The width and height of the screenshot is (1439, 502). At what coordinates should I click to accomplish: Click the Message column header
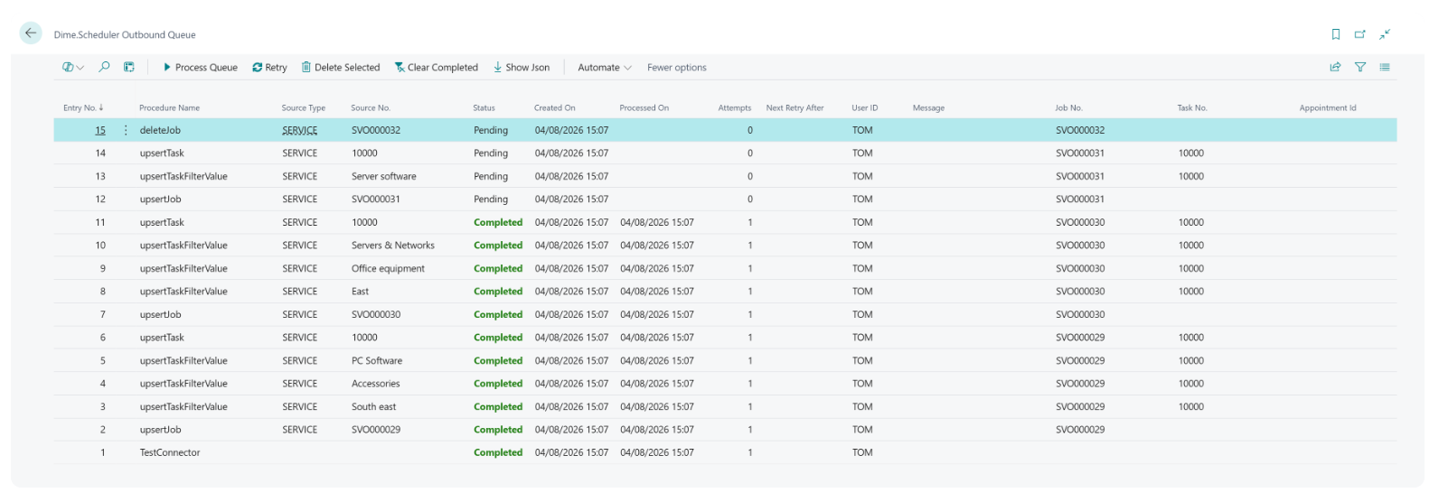coord(928,107)
